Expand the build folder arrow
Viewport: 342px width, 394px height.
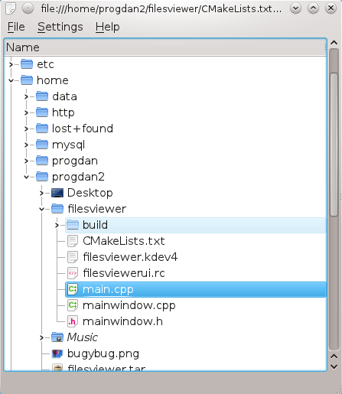(x=57, y=225)
